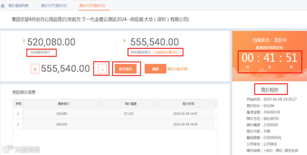
Task: Click the 降价方式：按比例(%) rule line
Action: point(263,119)
